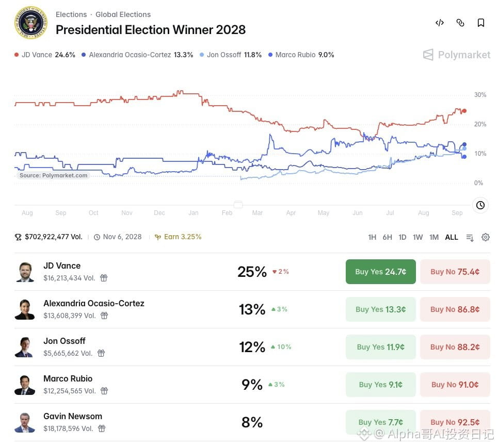Click JD Vance red legend dot

click(17, 55)
